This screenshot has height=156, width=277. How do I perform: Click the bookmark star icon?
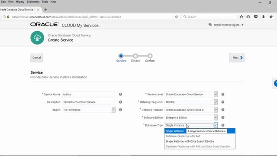click(x=242, y=17)
